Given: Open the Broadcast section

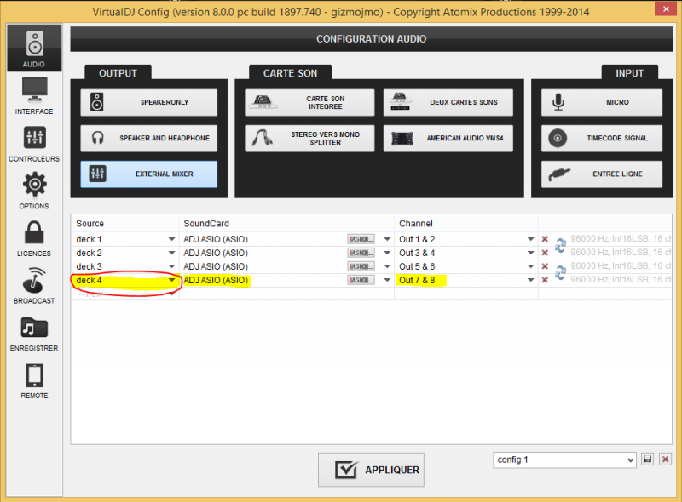Looking at the screenshot, I should pos(34,285).
